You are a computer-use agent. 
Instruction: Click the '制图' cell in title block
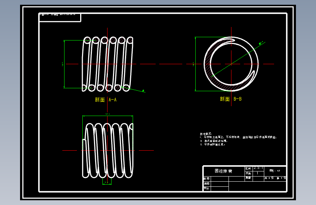tap(207, 179)
